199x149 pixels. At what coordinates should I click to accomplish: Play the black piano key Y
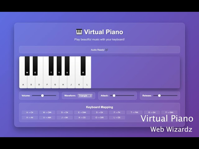pos(59,66)
